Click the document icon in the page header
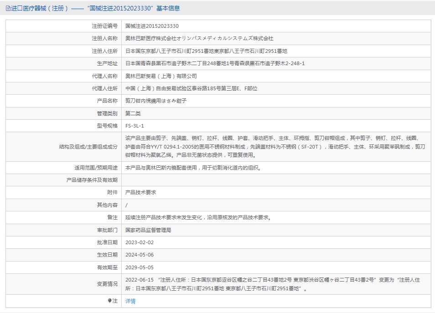The width and height of the screenshot is (435, 313). (8, 8)
